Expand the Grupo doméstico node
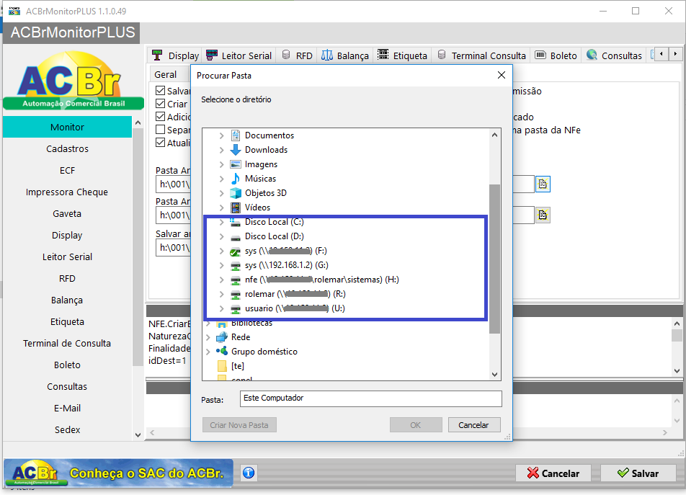Viewport: 686px width, 495px height. 208,352
